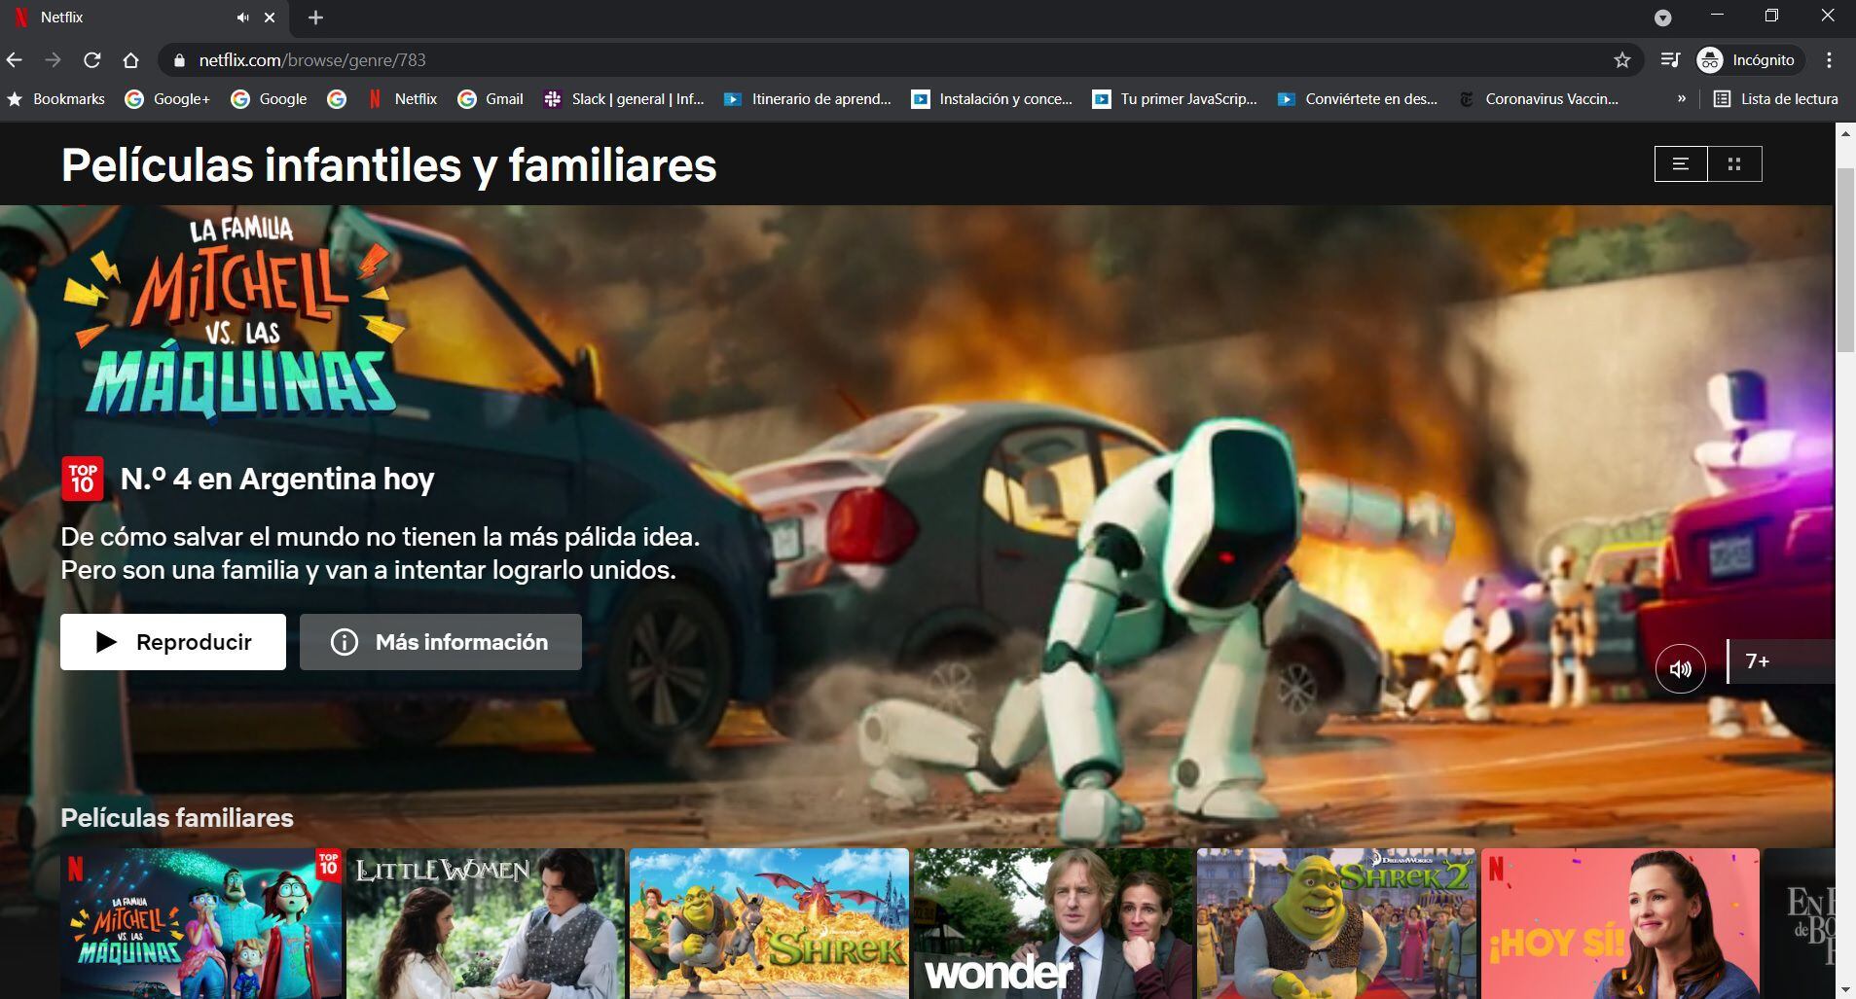This screenshot has width=1856, height=999.
Task: Mute the trailer audio with speaker button
Action: coord(1680,669)
